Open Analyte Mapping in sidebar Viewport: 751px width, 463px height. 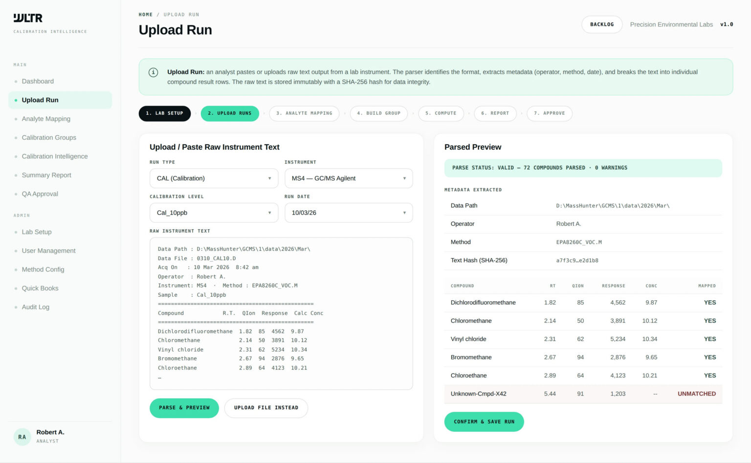60,119
